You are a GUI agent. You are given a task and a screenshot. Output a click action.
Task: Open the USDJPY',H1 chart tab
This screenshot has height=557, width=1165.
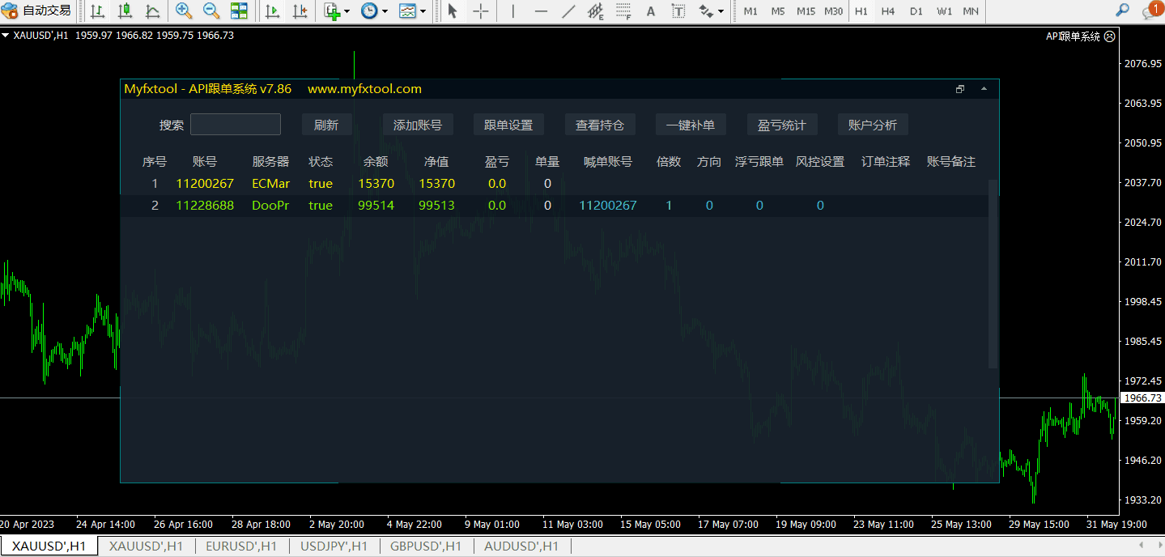point(334,546)
